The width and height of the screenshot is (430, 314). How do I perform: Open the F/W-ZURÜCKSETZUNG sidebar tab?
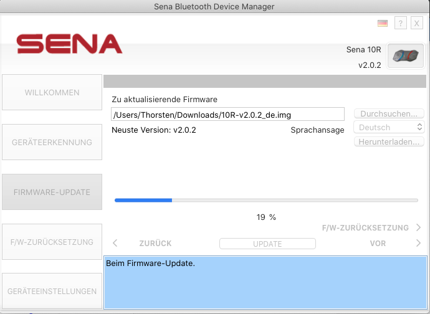pyautogui.click(x=52, y=242)
